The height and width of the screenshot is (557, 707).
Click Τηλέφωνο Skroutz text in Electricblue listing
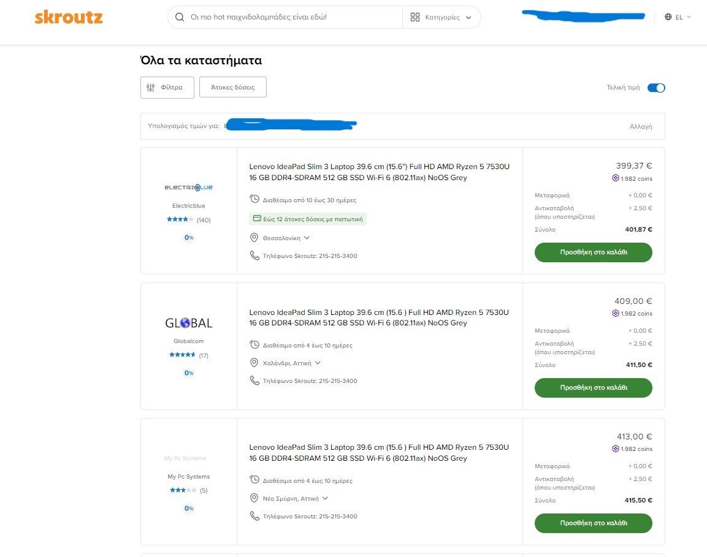point(310,256)
